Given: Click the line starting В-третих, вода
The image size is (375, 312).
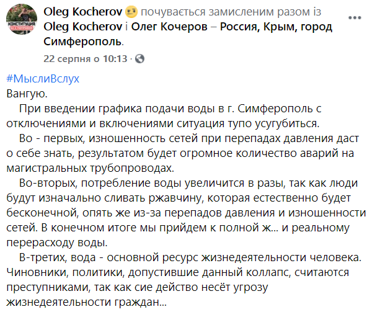Looking at the screenshot, I should pos(193,256).
